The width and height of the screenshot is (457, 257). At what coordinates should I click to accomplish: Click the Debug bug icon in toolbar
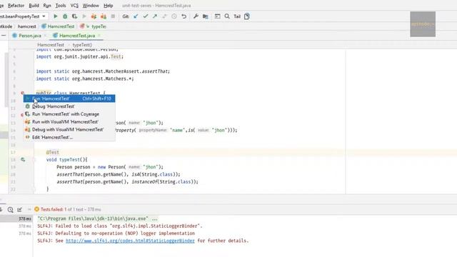pyautogui.click(x=65, y=16)
